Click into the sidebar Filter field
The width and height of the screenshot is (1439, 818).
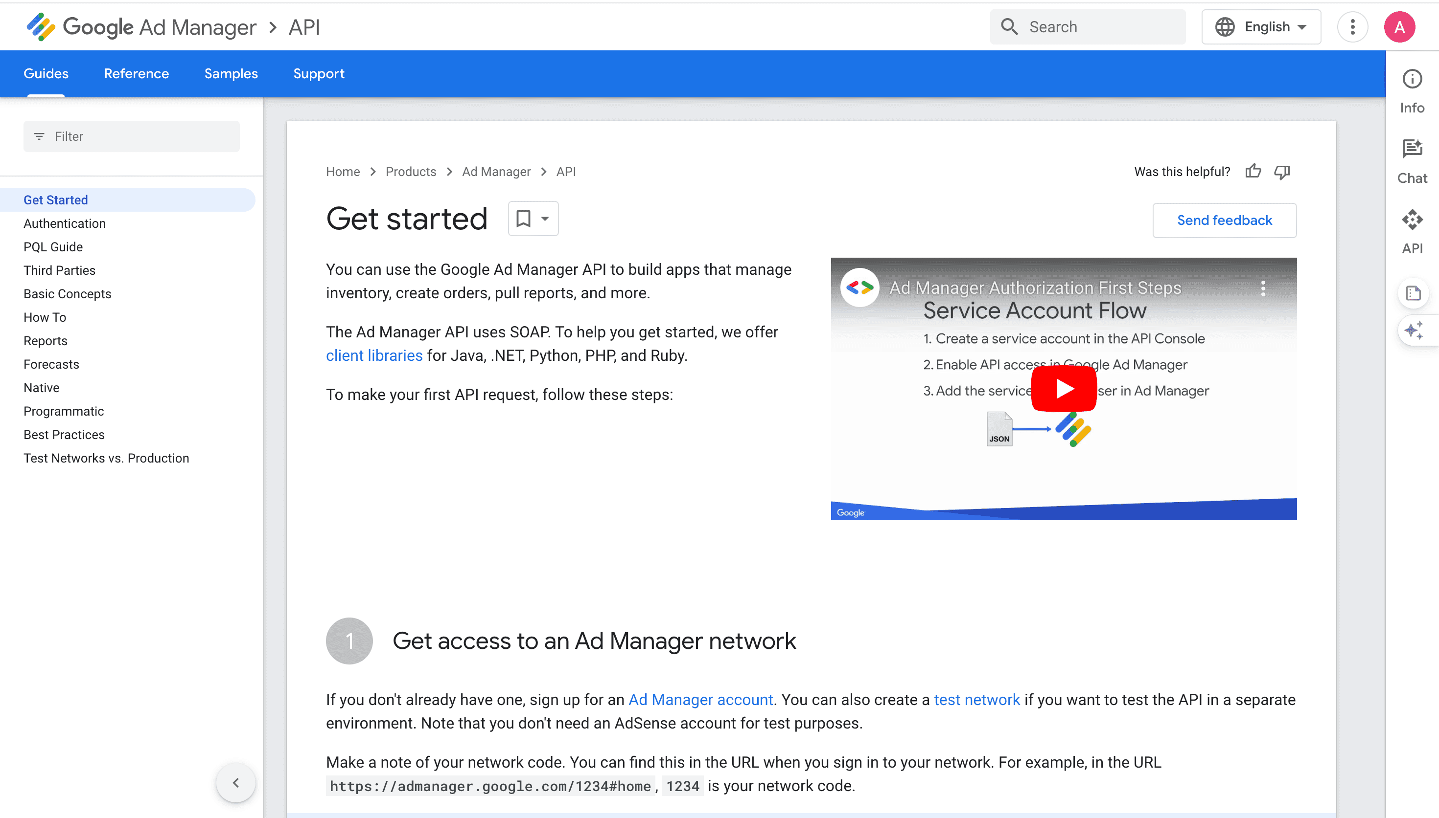tap(132, 136)
